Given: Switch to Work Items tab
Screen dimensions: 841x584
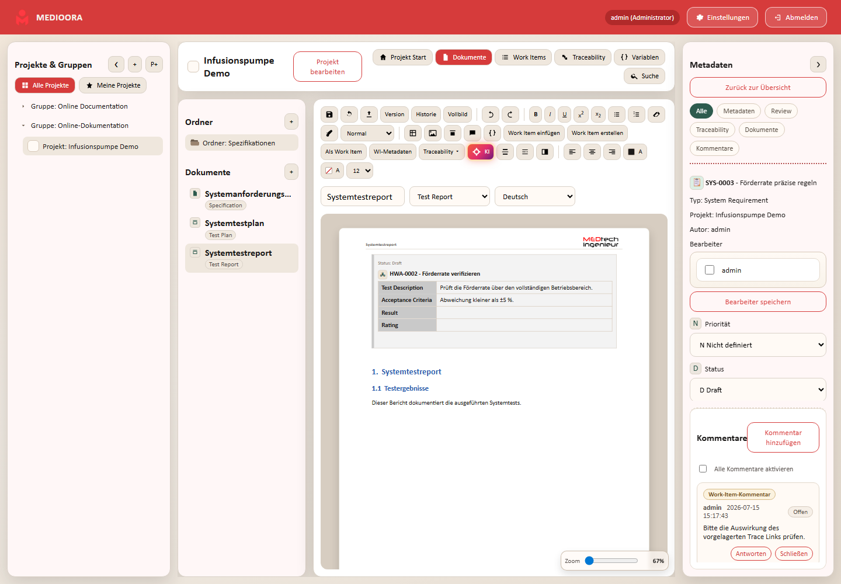Looking at the screenshot, I should 523,57.
